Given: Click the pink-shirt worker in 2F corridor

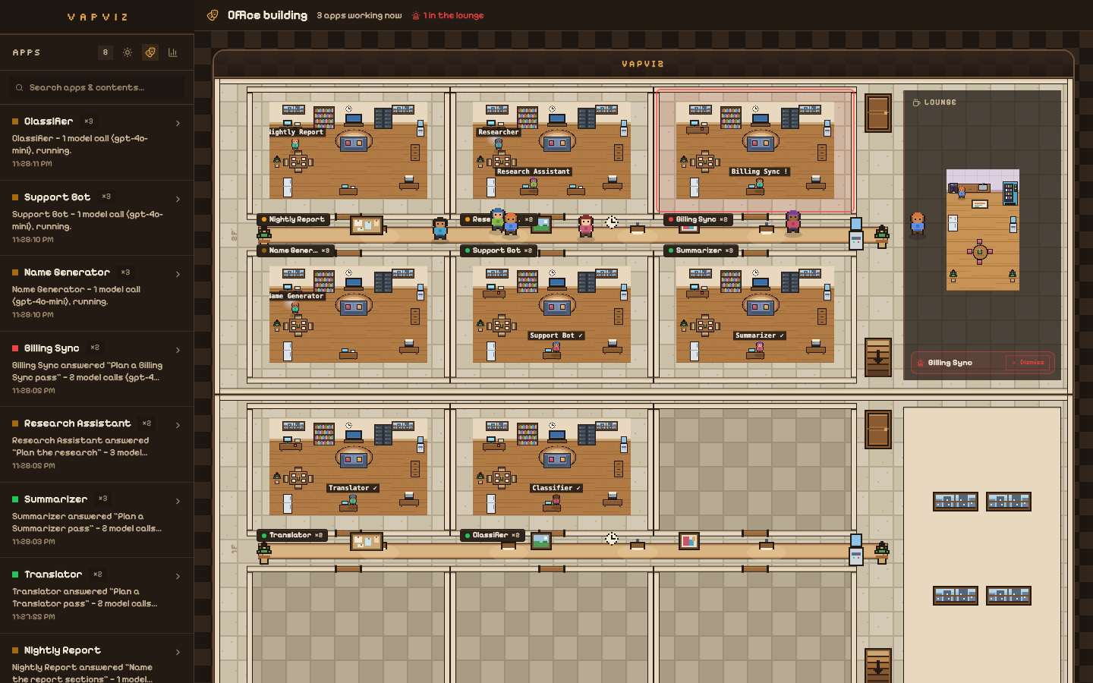Looking at the screenshot, I should (585, 226).
